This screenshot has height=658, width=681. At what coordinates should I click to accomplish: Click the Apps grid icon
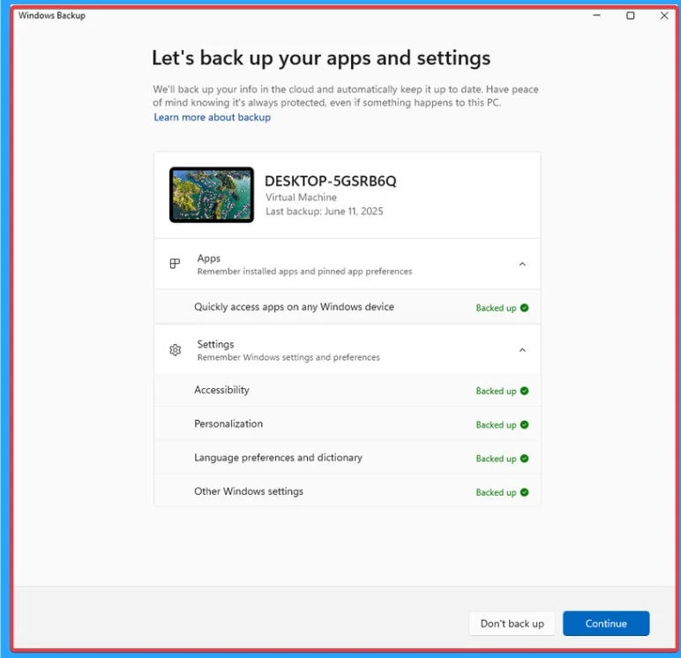click(175, 264)
